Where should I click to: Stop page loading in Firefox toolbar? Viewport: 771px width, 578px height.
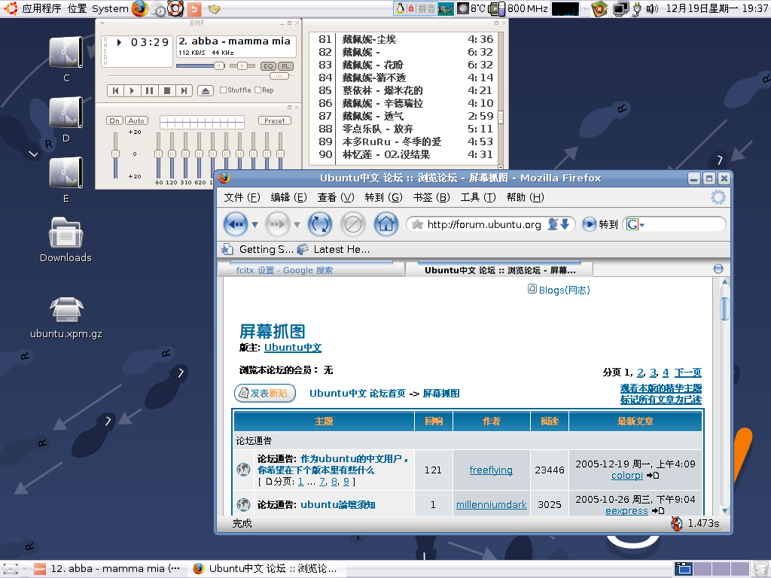352,224
